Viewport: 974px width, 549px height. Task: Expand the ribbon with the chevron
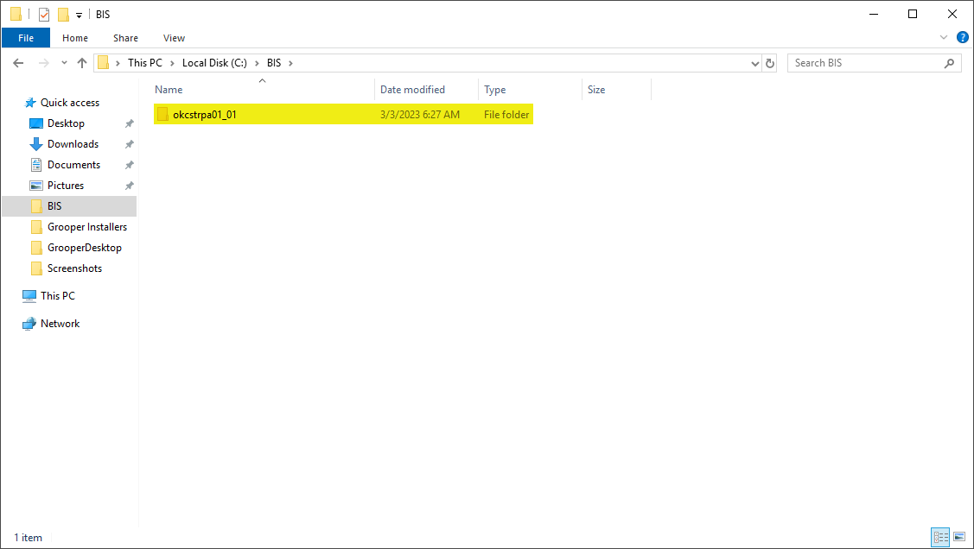click(944, 38)
